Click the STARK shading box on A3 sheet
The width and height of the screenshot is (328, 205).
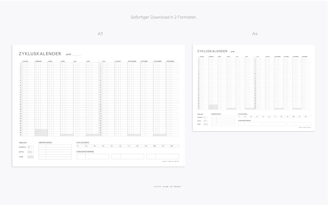(x=31, y=157)
